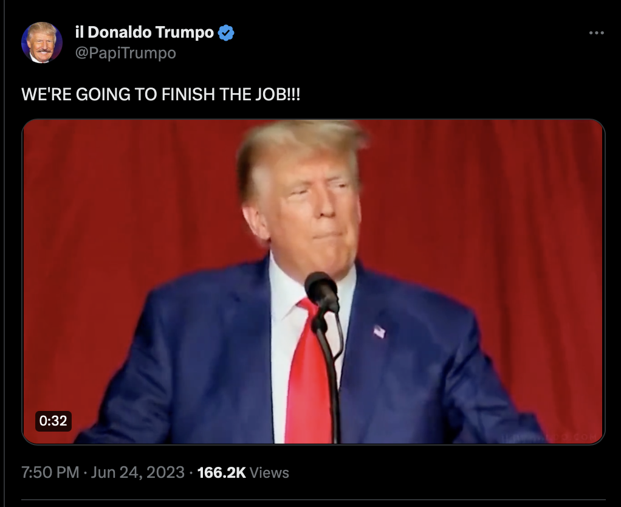This screenshot has height=507, width=621.
Task: Click the 166.2K view count
Action: 221,472
